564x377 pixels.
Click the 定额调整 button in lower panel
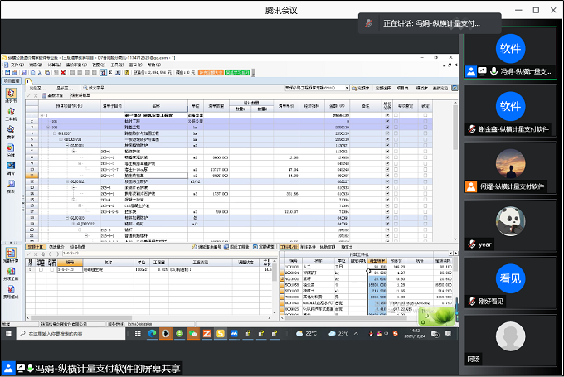coord(264,247)
